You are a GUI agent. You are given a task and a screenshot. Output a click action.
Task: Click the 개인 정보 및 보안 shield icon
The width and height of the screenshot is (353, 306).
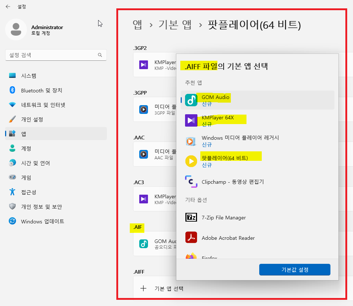coord(12,206)
